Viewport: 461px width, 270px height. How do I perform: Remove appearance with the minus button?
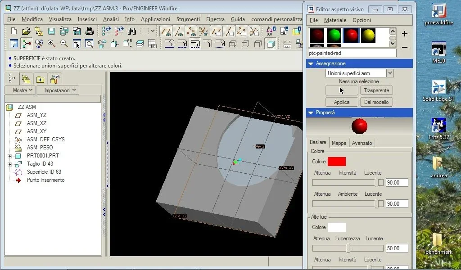coord(405,47)
